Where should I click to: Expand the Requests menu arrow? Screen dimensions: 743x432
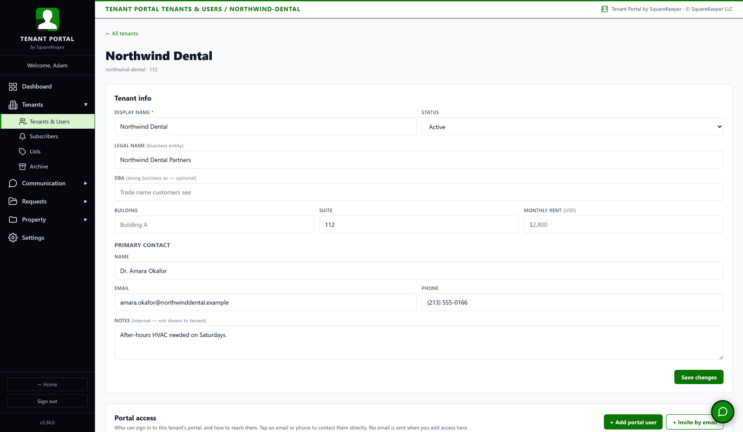coord(86,202)
